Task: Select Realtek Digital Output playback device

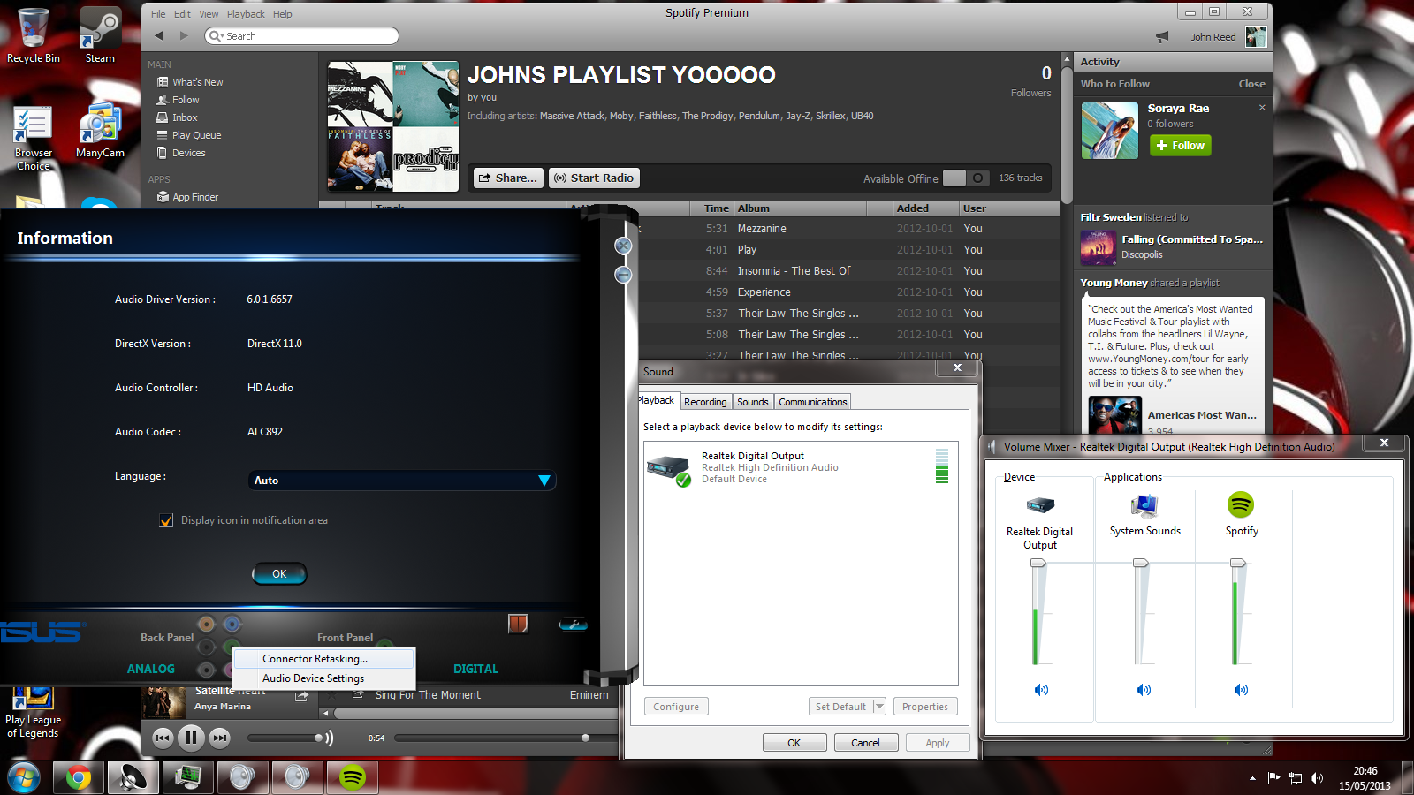Action: pos(801,467)
